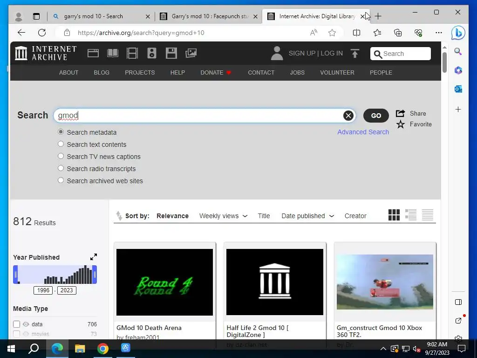Refresh the browser page

42,33
